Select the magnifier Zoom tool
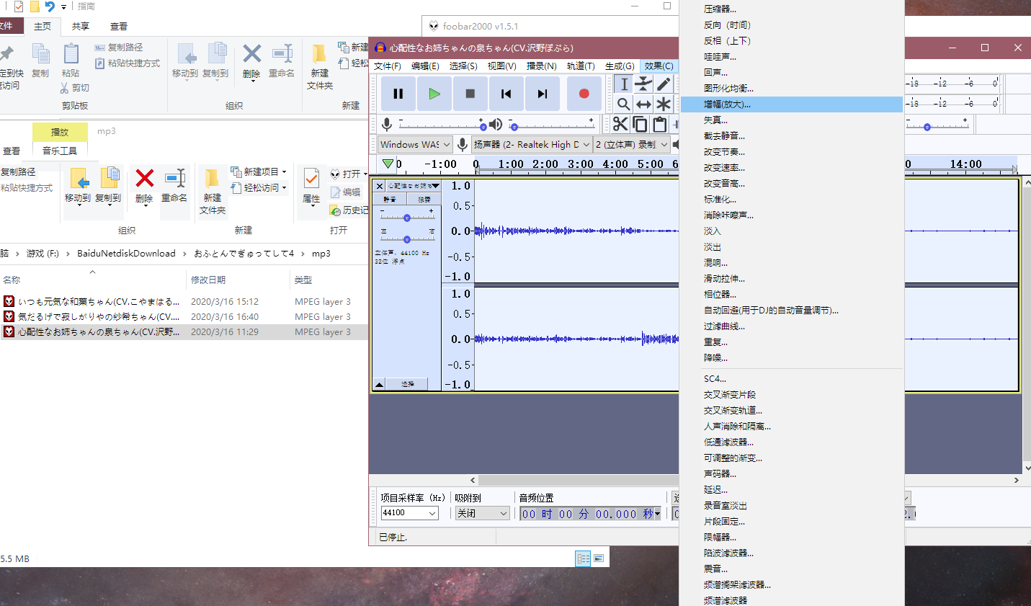This screenshot has width=1031, height=606. coord(624,104)
